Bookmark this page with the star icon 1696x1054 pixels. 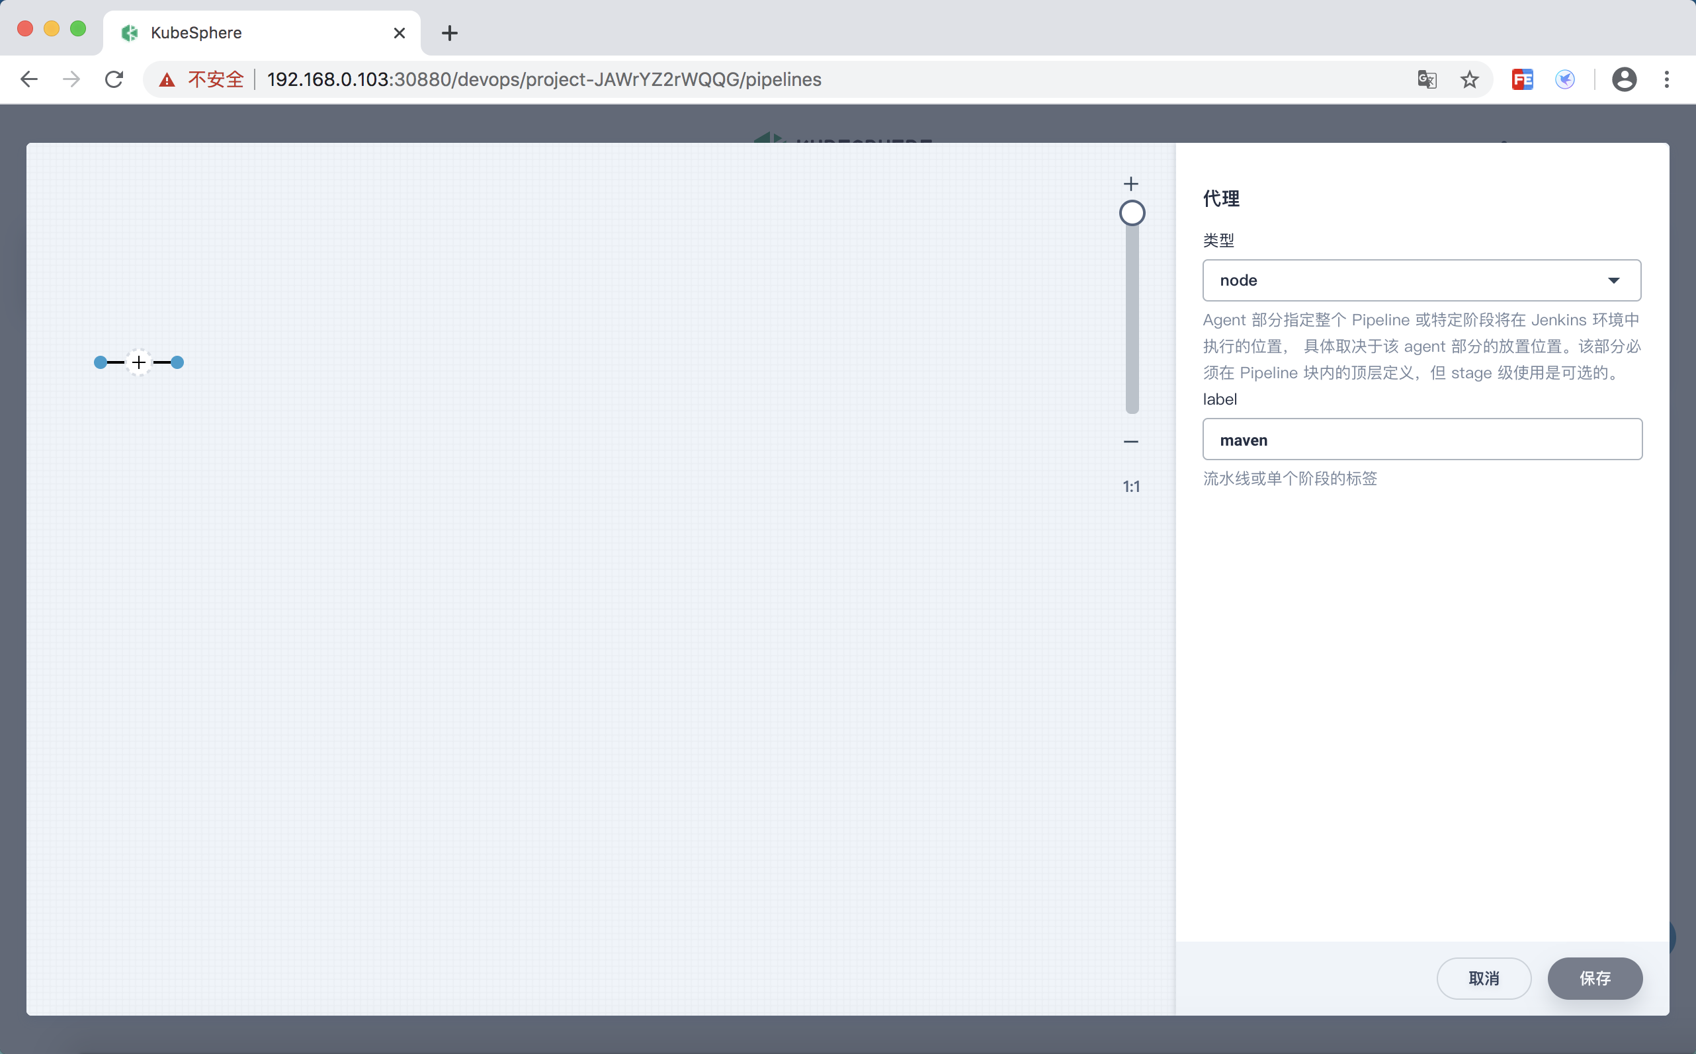1469,79
